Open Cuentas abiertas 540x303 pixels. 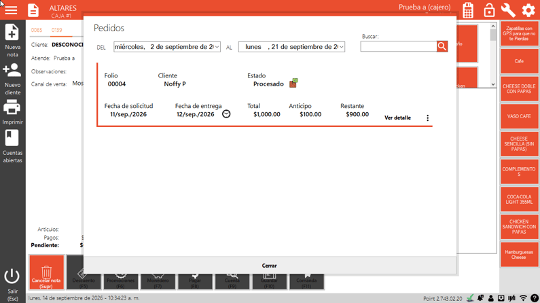(x=12, y=146)
